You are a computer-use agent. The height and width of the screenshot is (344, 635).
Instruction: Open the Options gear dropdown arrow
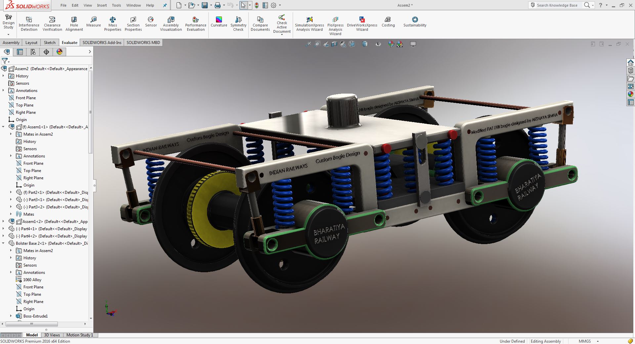click(x=280, y=5)
